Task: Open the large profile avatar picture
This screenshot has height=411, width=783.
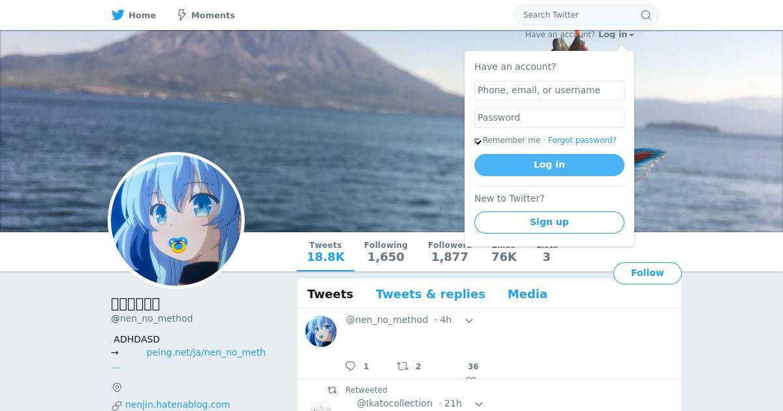Action: click(176, 221)
